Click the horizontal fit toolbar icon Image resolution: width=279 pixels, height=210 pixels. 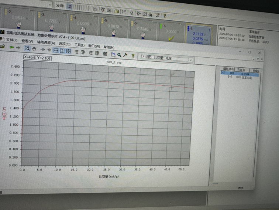[56, 50]
